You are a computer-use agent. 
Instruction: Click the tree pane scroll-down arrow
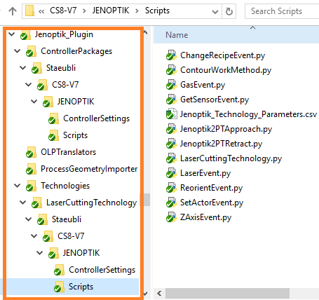click(146, 294)
